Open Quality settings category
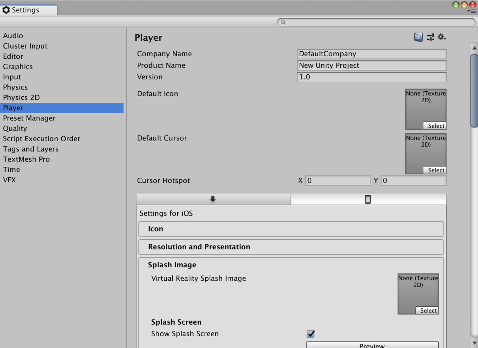 (x=62, y=129)
